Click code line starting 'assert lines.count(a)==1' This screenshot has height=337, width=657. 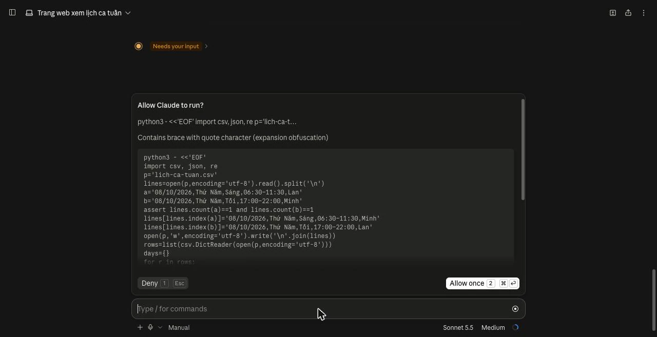(228, 210)
